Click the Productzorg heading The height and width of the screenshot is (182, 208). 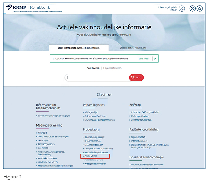pyautogui.click(x=91, y=130)
